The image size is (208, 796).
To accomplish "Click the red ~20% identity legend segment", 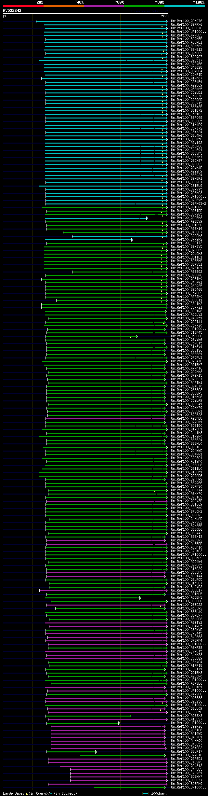I will pos(23,6).
